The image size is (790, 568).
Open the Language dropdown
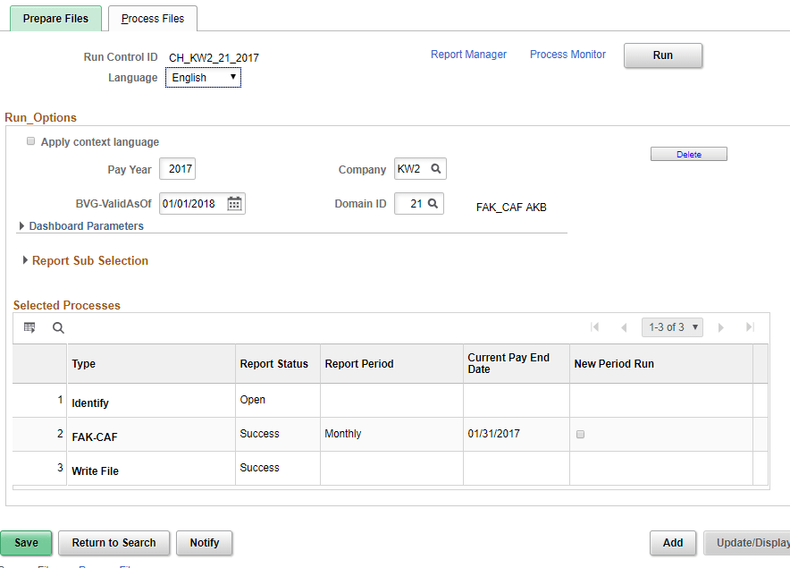204,78
